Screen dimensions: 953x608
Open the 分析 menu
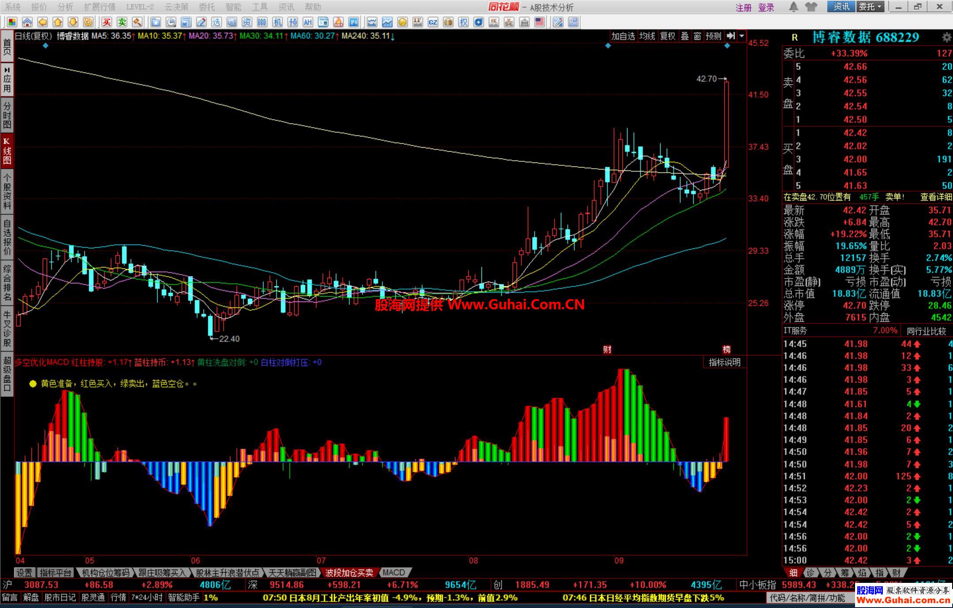[x=66, y=7]
